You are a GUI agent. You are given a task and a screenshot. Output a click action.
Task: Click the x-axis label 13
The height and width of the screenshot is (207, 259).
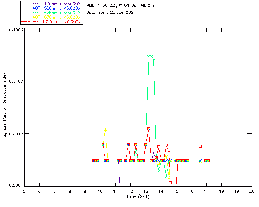click(146, 191)
